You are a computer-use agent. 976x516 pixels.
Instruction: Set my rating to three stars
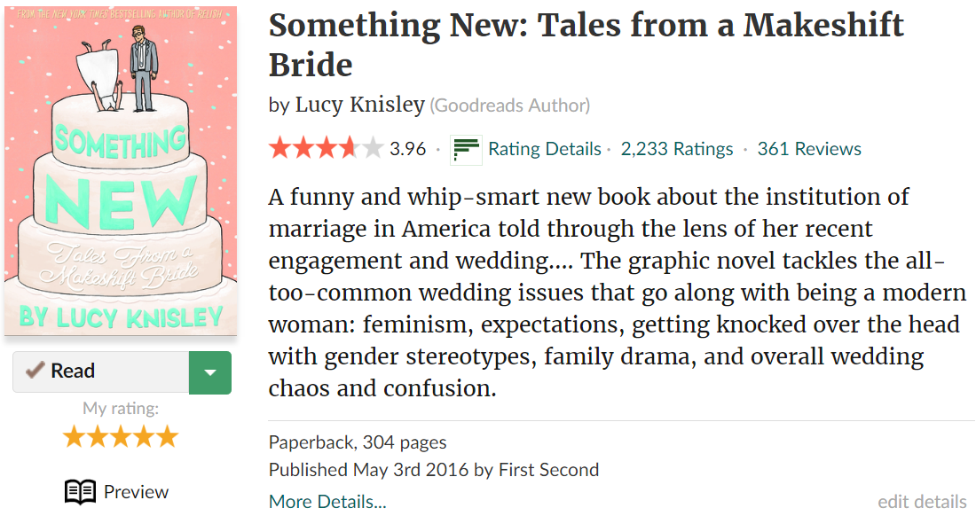(121, 437)
